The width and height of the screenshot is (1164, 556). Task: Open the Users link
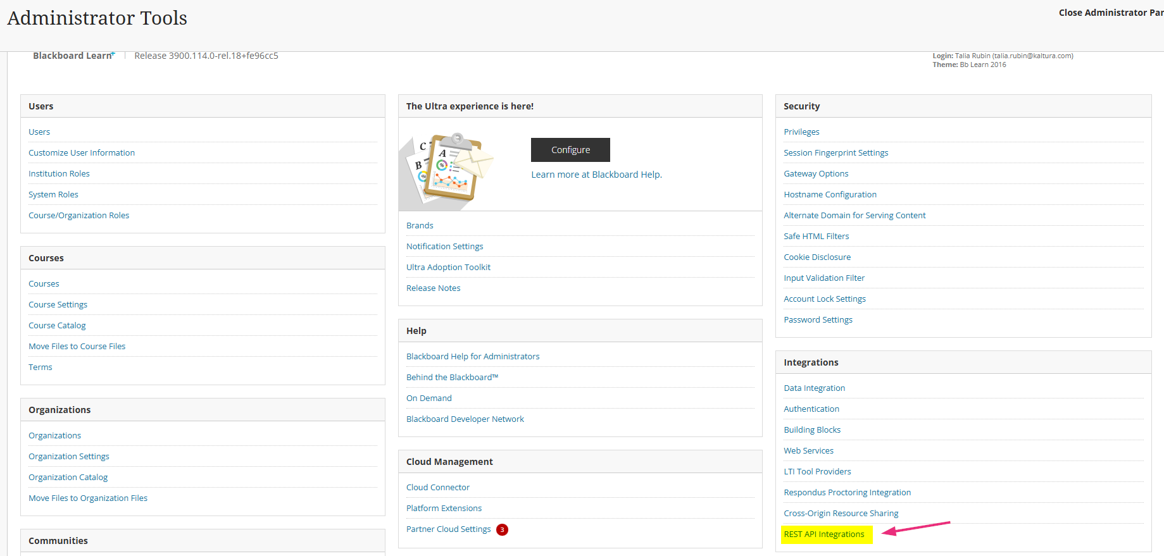[x=39, y=132]
